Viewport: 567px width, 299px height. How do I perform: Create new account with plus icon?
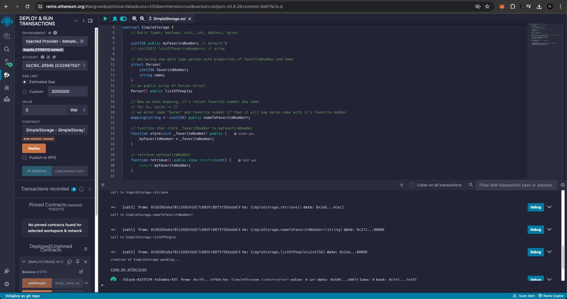pos(42,57)
